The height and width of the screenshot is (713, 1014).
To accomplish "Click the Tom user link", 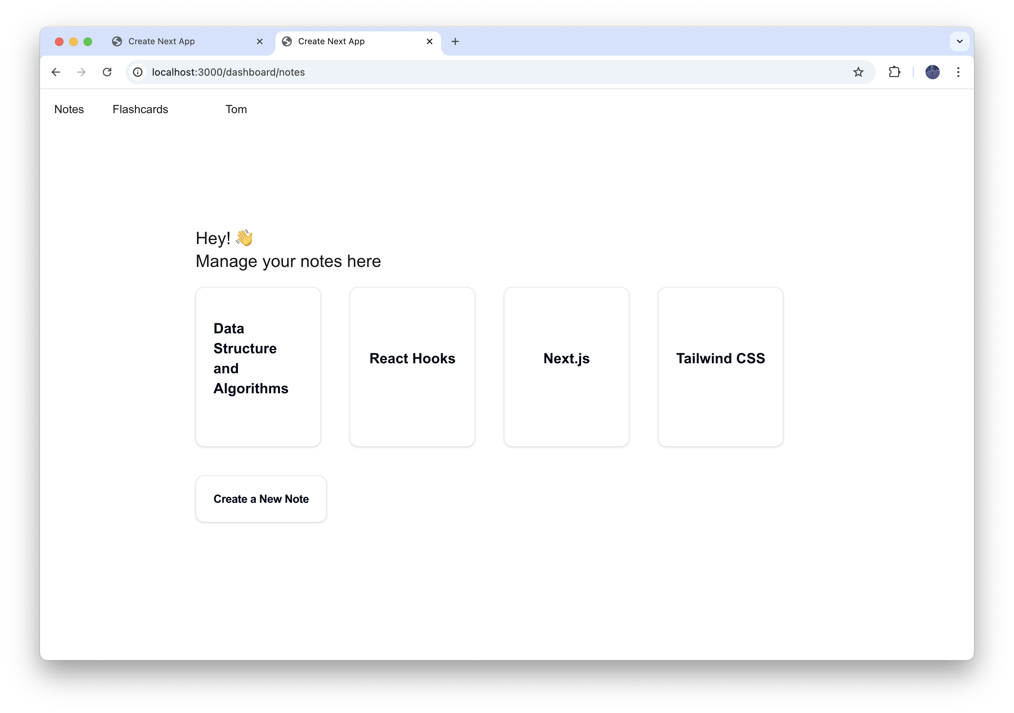I will point(236,109).
